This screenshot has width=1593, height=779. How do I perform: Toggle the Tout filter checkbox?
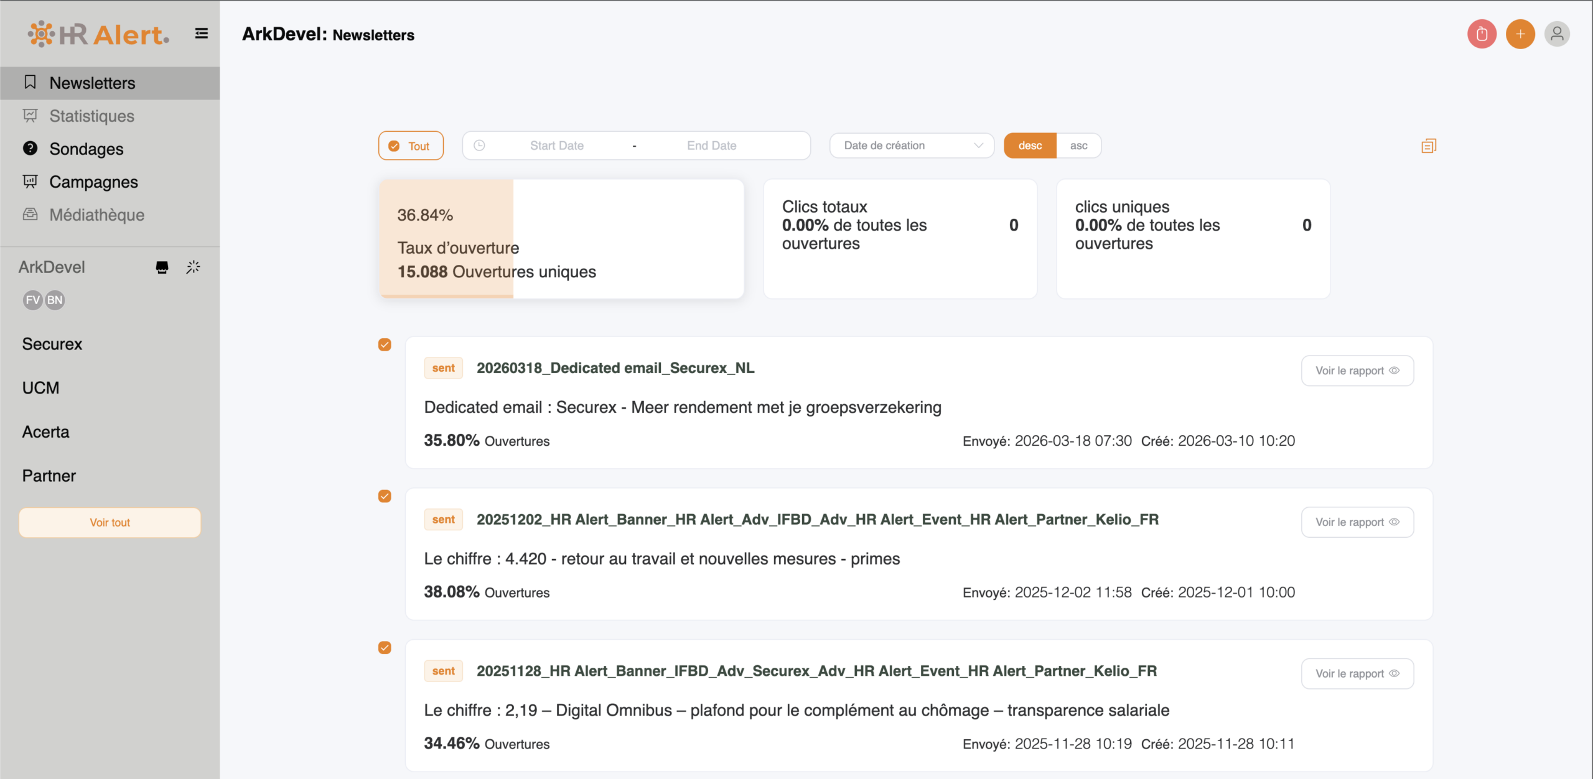(411, 145)
